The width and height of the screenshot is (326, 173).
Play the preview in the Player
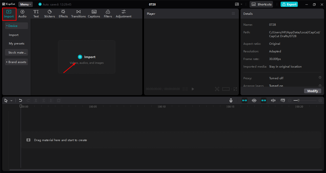pos(193,89)
